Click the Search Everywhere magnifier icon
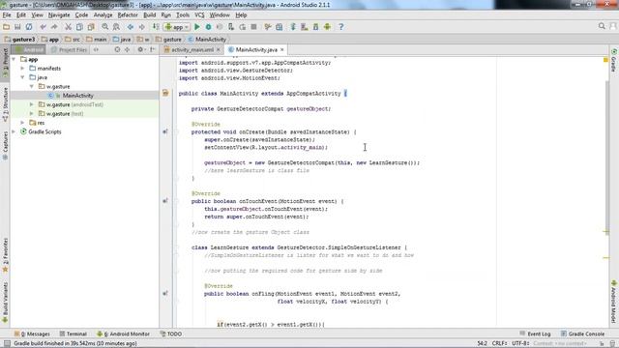The image size is (619, 348). click(x=602, y=26)
